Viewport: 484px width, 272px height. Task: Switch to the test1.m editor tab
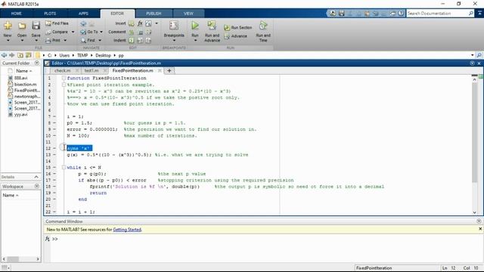(91, 70)
